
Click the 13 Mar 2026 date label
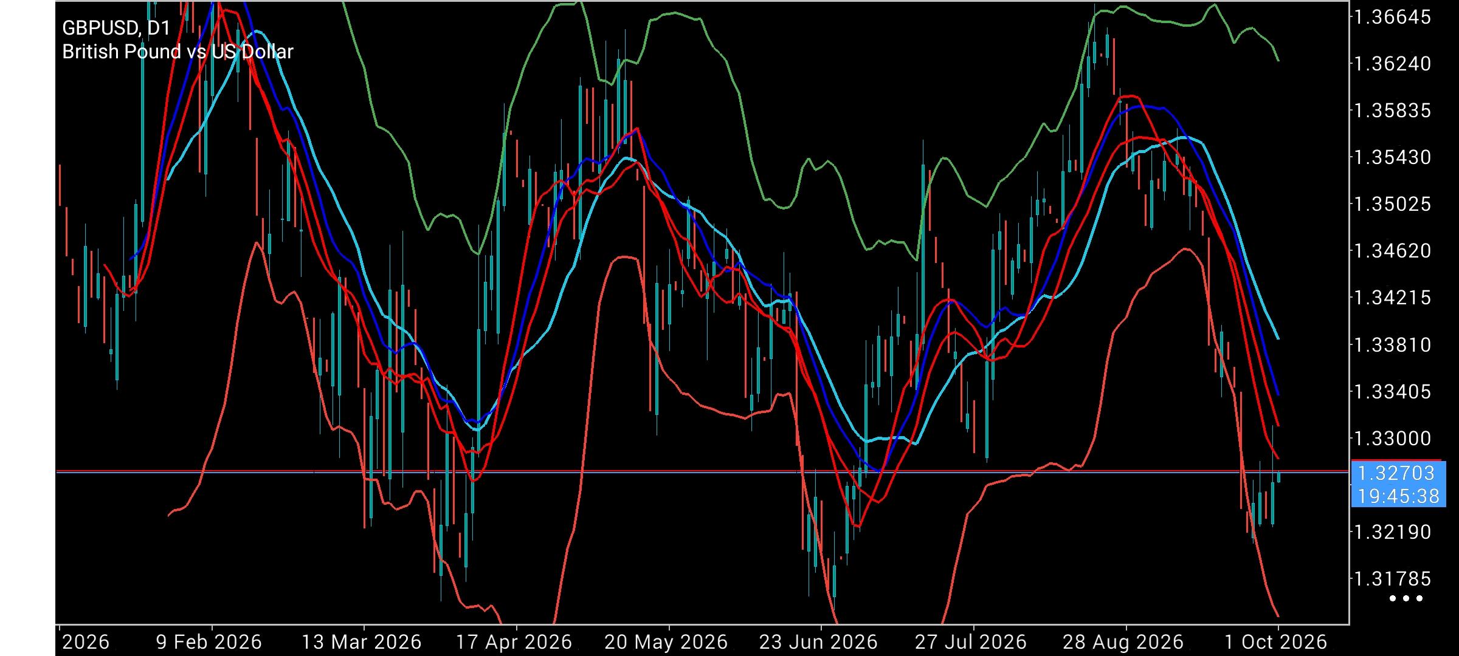click(361, 642)
